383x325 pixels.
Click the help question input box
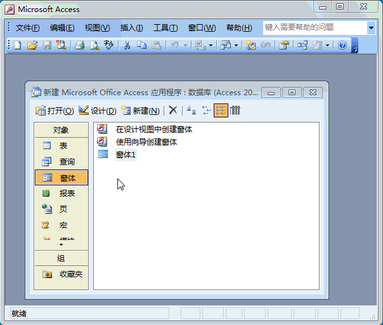(315, 28)
